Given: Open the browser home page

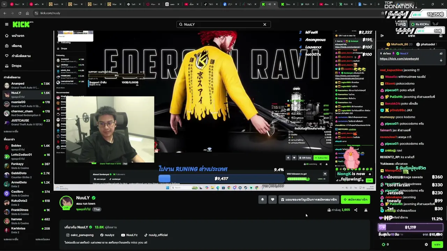Looking at the screenshot, I should [27, 13].
